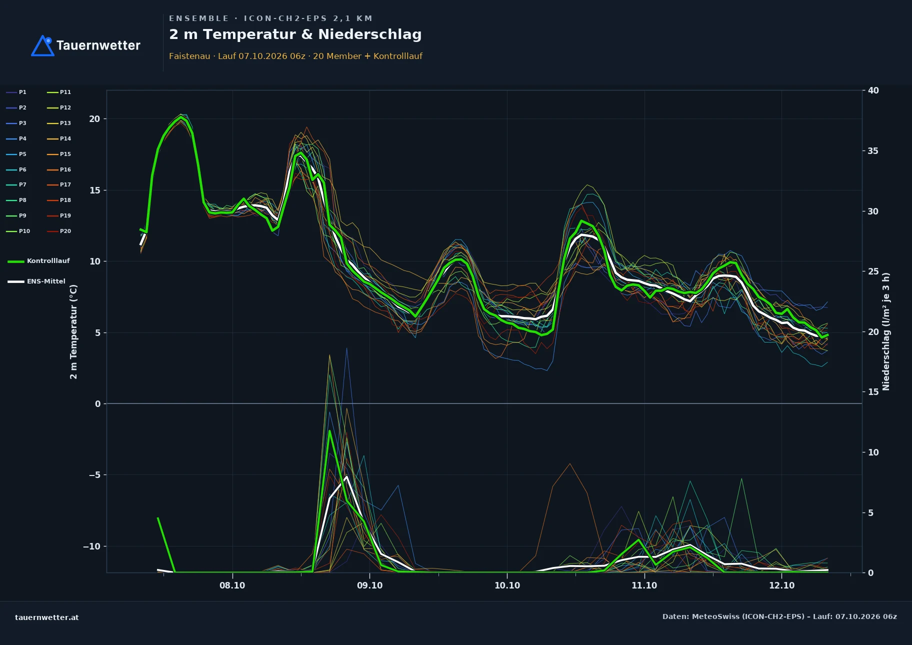912x645 pixels.
Task: Click the 10.10 date axis label
Action: (x=507, y=585)
